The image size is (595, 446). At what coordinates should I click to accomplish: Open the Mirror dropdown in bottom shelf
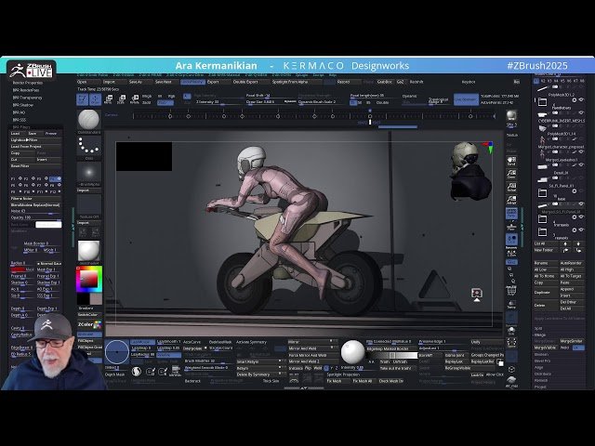click(312, 342)
